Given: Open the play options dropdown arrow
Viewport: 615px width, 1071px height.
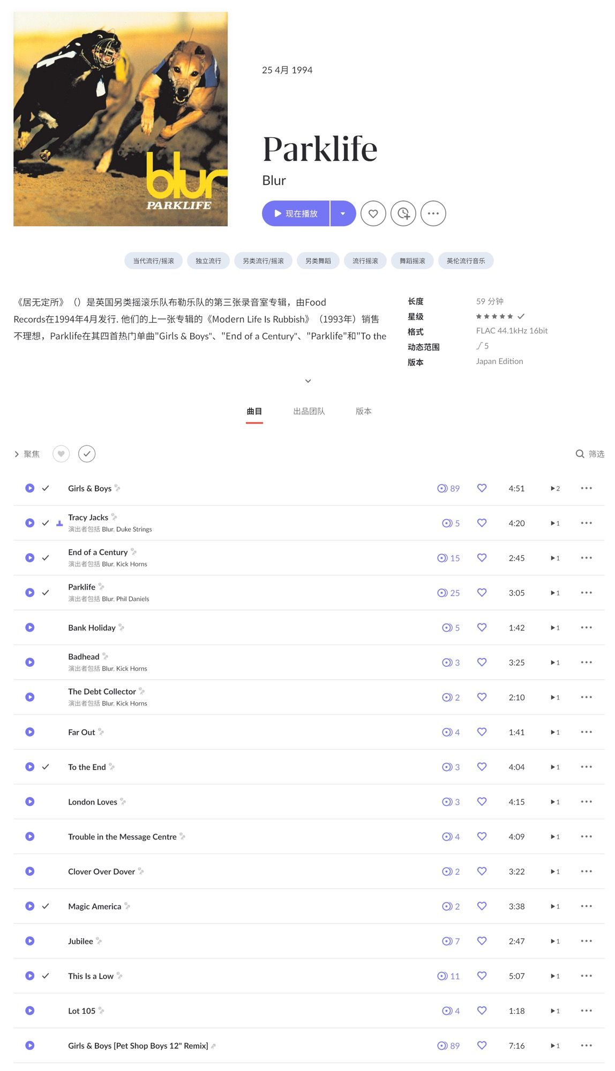Looking at the screenshot, I should pyautogui.click(x=343, y=213).
